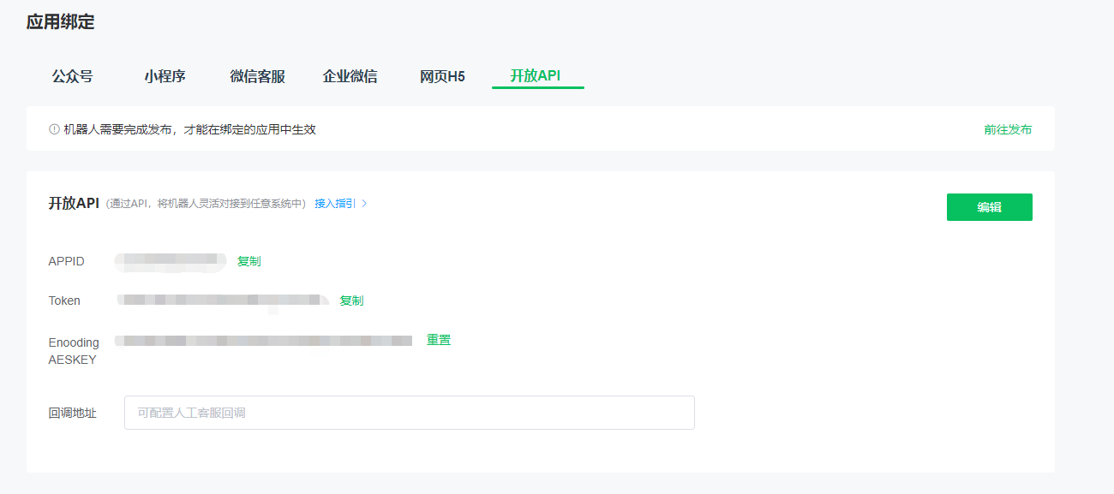Go to the 企业微信 tab
The height and width of the screenshot is (494, 1114).
pos(350,76)
